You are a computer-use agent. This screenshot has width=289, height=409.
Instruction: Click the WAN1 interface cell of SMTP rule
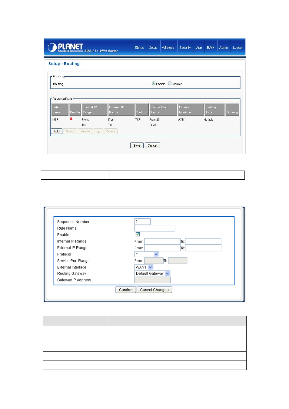[181, 120]
